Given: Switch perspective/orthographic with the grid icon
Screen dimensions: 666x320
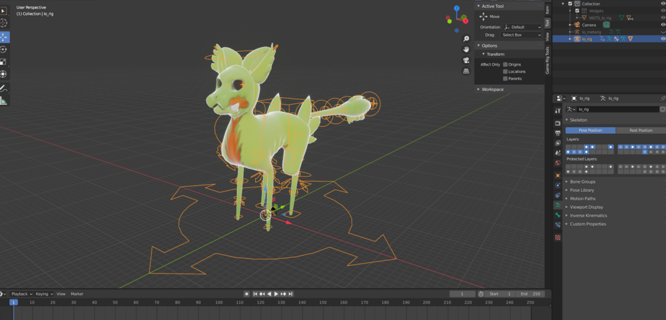Looking at the screenshot, I should 466,71.
